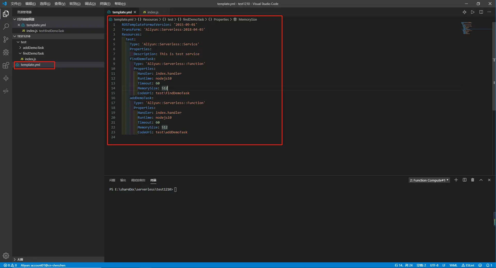Switch to the Debug Console tab (调试控制台)
This screenshot has height=268, width=496.
138,180
